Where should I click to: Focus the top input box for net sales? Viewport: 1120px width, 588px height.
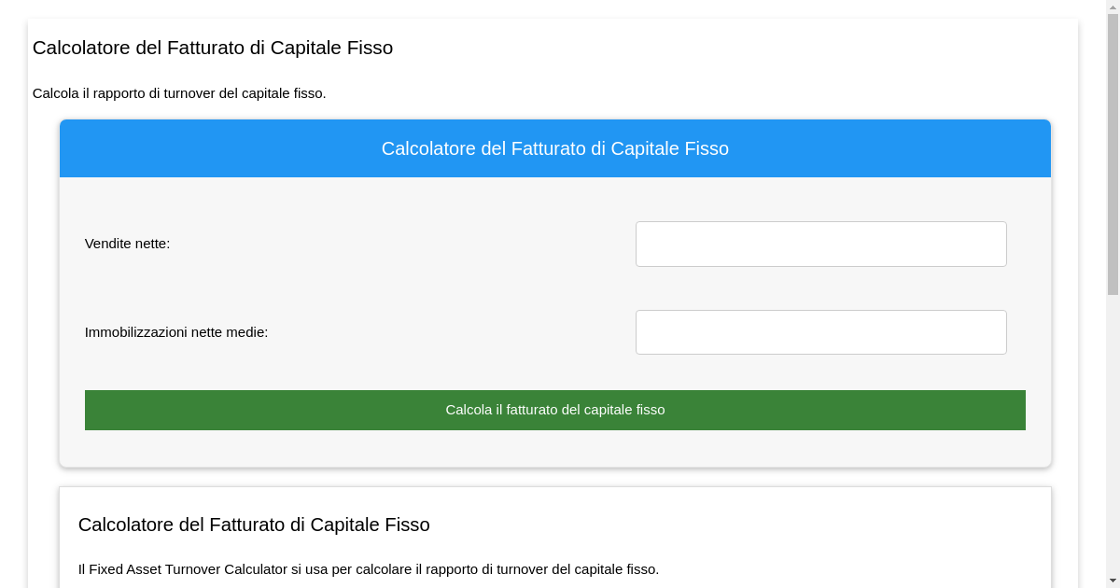(820, 244)
